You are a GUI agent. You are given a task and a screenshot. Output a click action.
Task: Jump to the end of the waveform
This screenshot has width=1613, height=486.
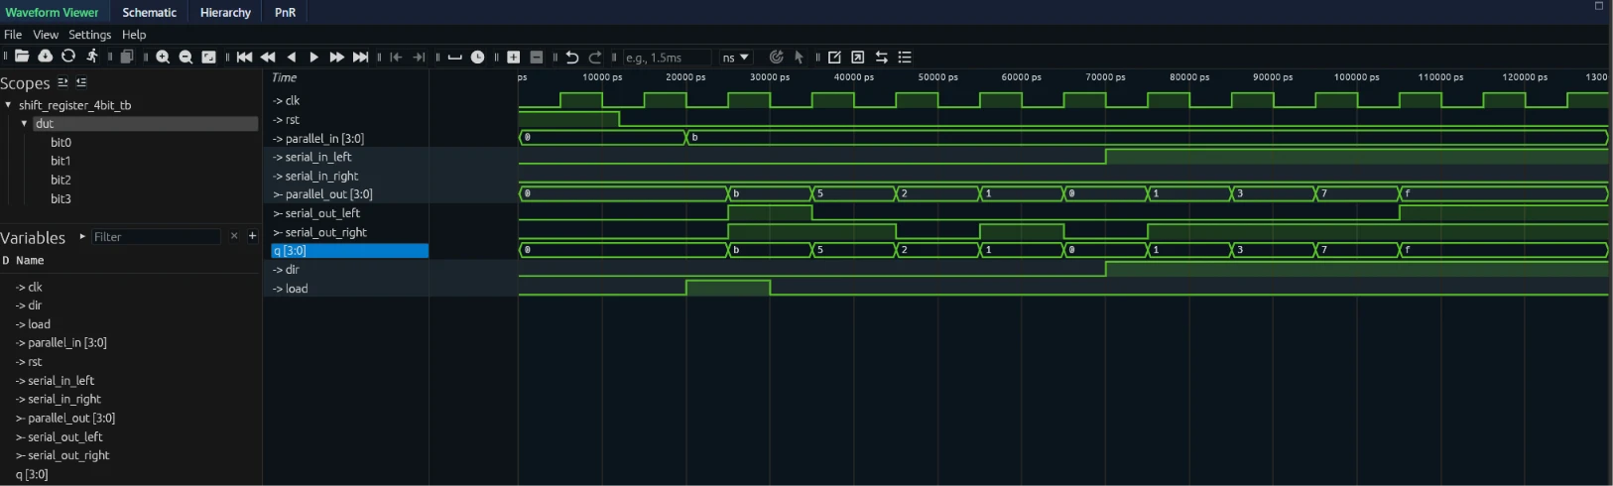[360, 57]
